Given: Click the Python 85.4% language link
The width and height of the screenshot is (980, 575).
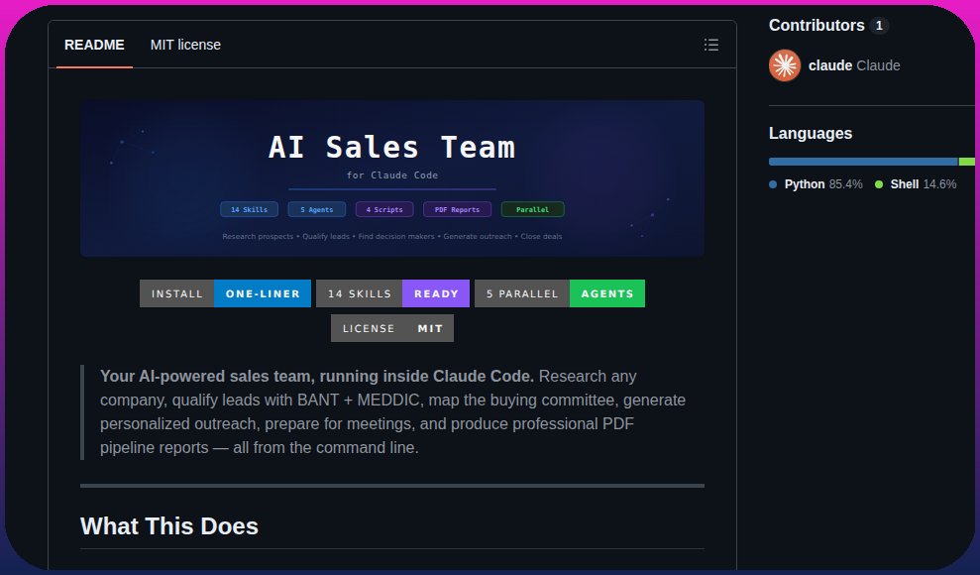Looking at the screenshot, I should point(816,184).
